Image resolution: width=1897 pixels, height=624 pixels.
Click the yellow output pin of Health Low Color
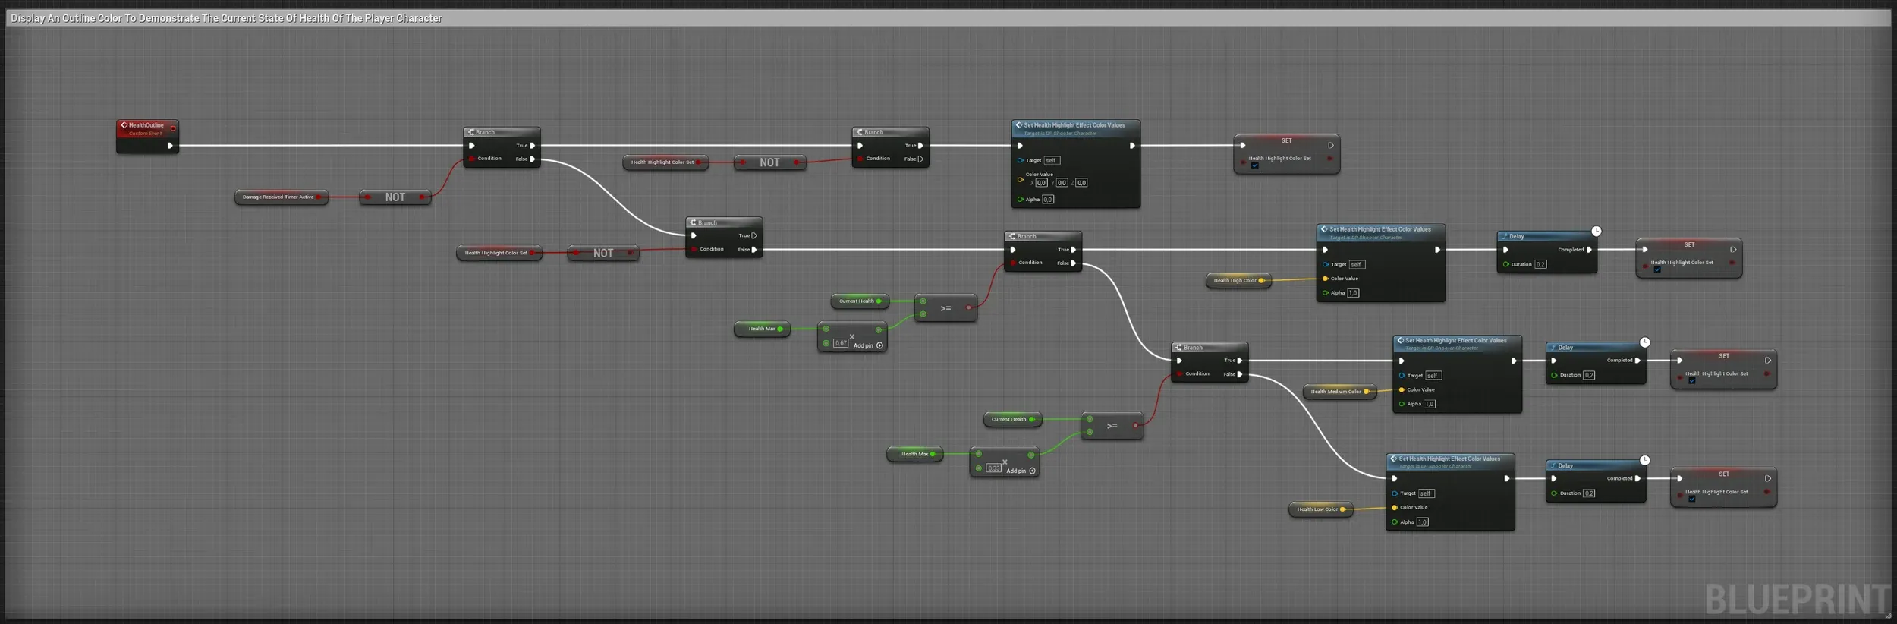(x=1342, y=509)
